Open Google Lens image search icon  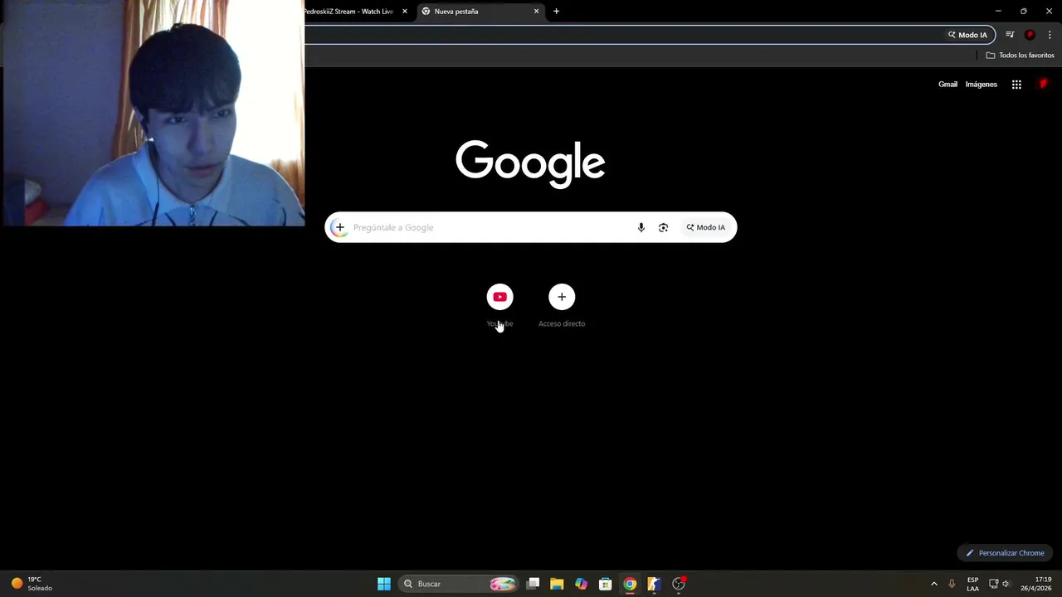click(663, 227)
